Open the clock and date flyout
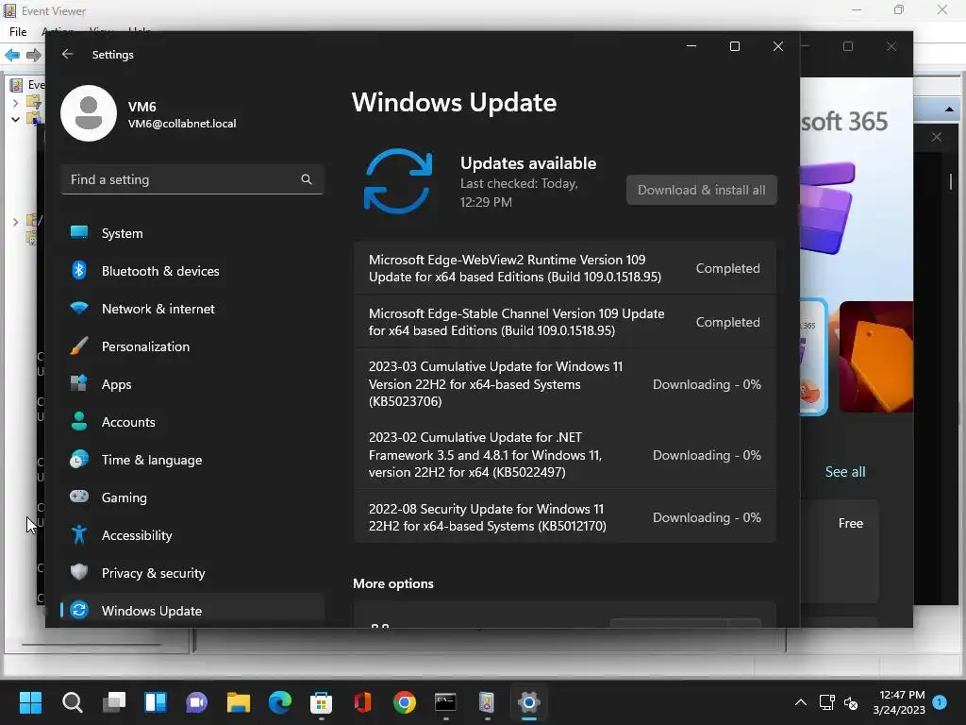Screen dimensions: 966x725 (899, 702)
